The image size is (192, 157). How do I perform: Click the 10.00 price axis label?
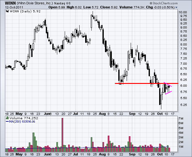pos(183,12)
